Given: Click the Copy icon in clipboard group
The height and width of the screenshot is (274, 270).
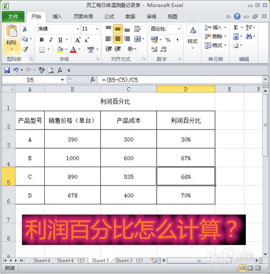Looking at the screenshot, I should (x=25, y=39).
